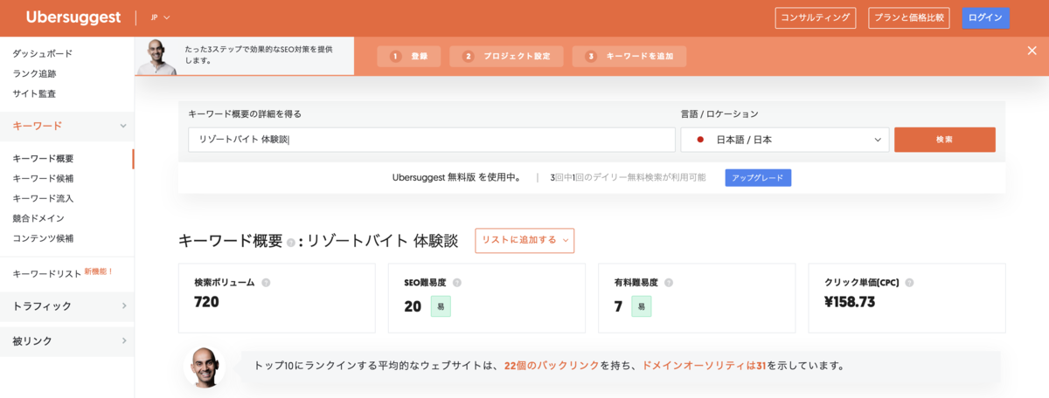The width and height of the screenshot is (1049, 398).
Task: Select キーワード流入 in sidebar
Action: pos(43,198)
